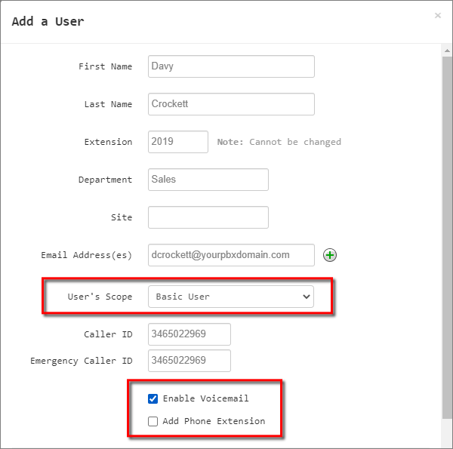Screen dimensions: 453x449
Task: Click the empty Site field
Action: point(208,217)
